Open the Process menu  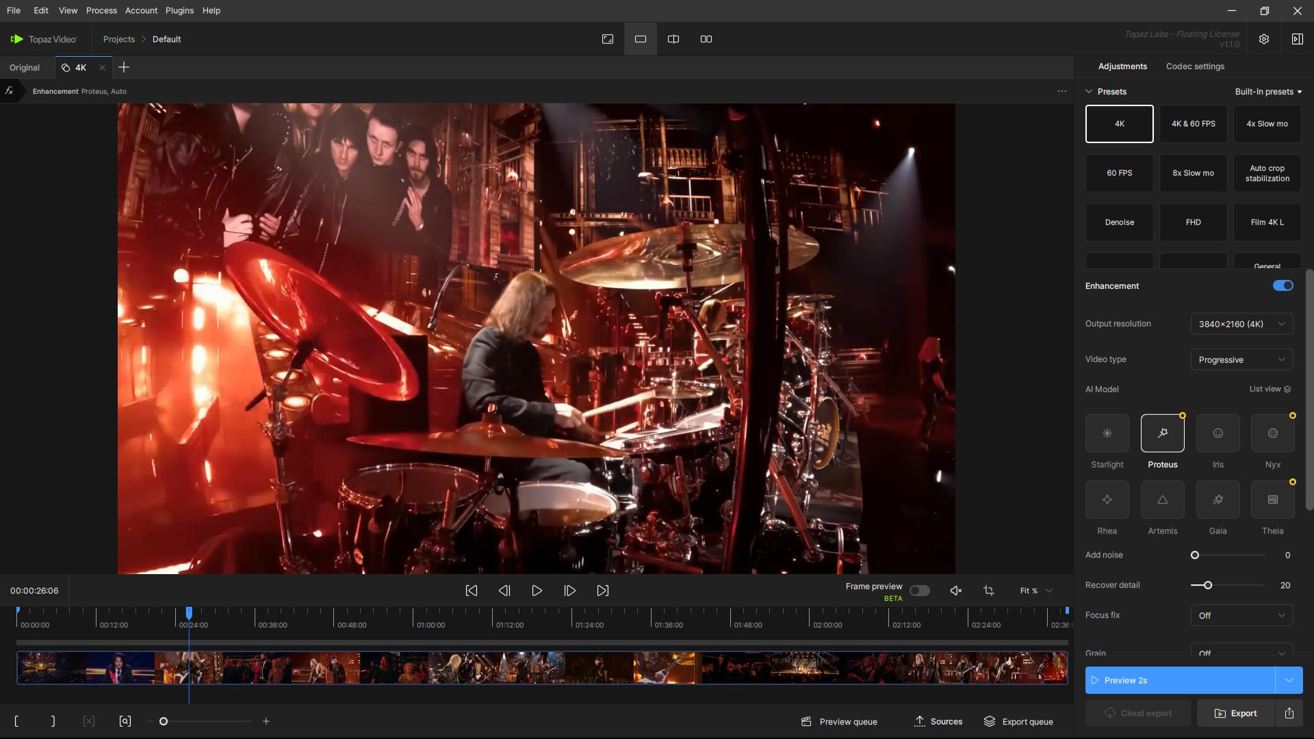pos(101,10)
